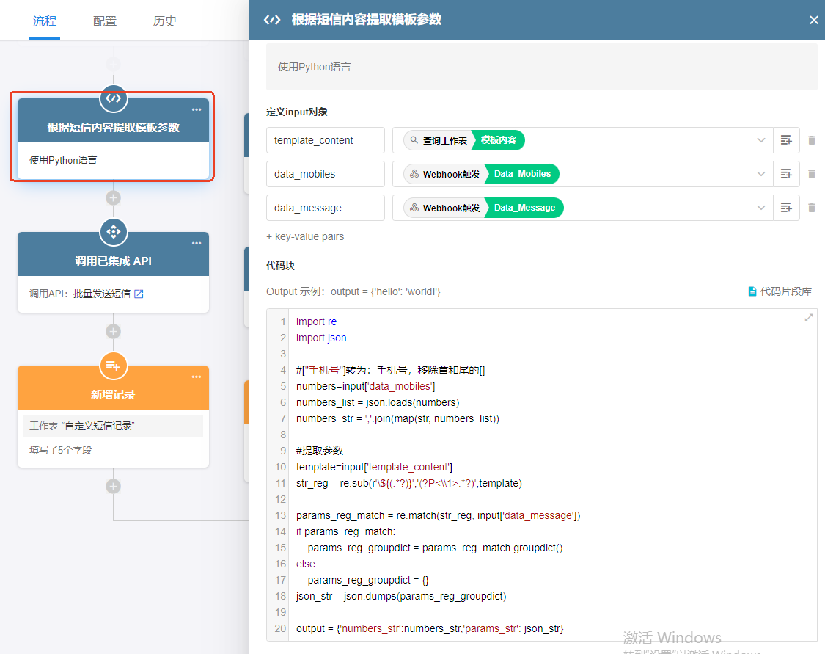Delete the template_content input row
The width and height of the screenshot is (825, 654).
pyautogui.click(x=811, y=140)
